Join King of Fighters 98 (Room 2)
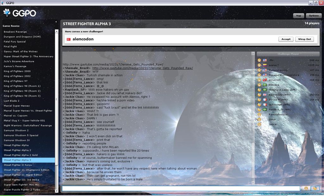The width and height of the screenshot is (324, 196). tap(28, 91)
